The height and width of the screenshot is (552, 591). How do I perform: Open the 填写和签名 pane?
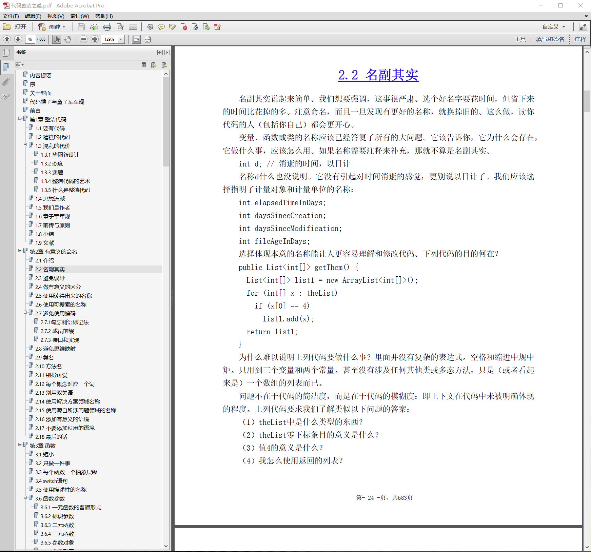(x=550, y=39)
